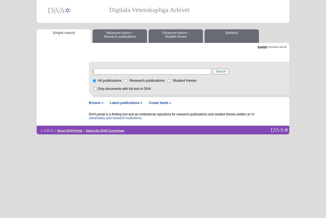
Task: Open About DiVA Portal link
Action: click(70, 131)
